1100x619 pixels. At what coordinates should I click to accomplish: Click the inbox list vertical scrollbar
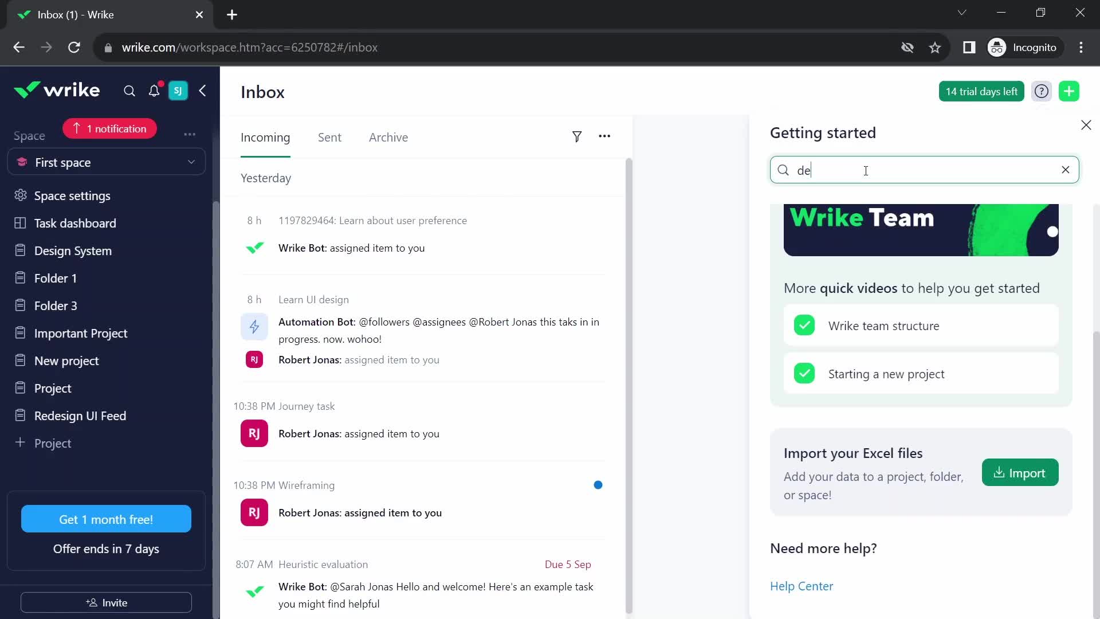point(628,385)
